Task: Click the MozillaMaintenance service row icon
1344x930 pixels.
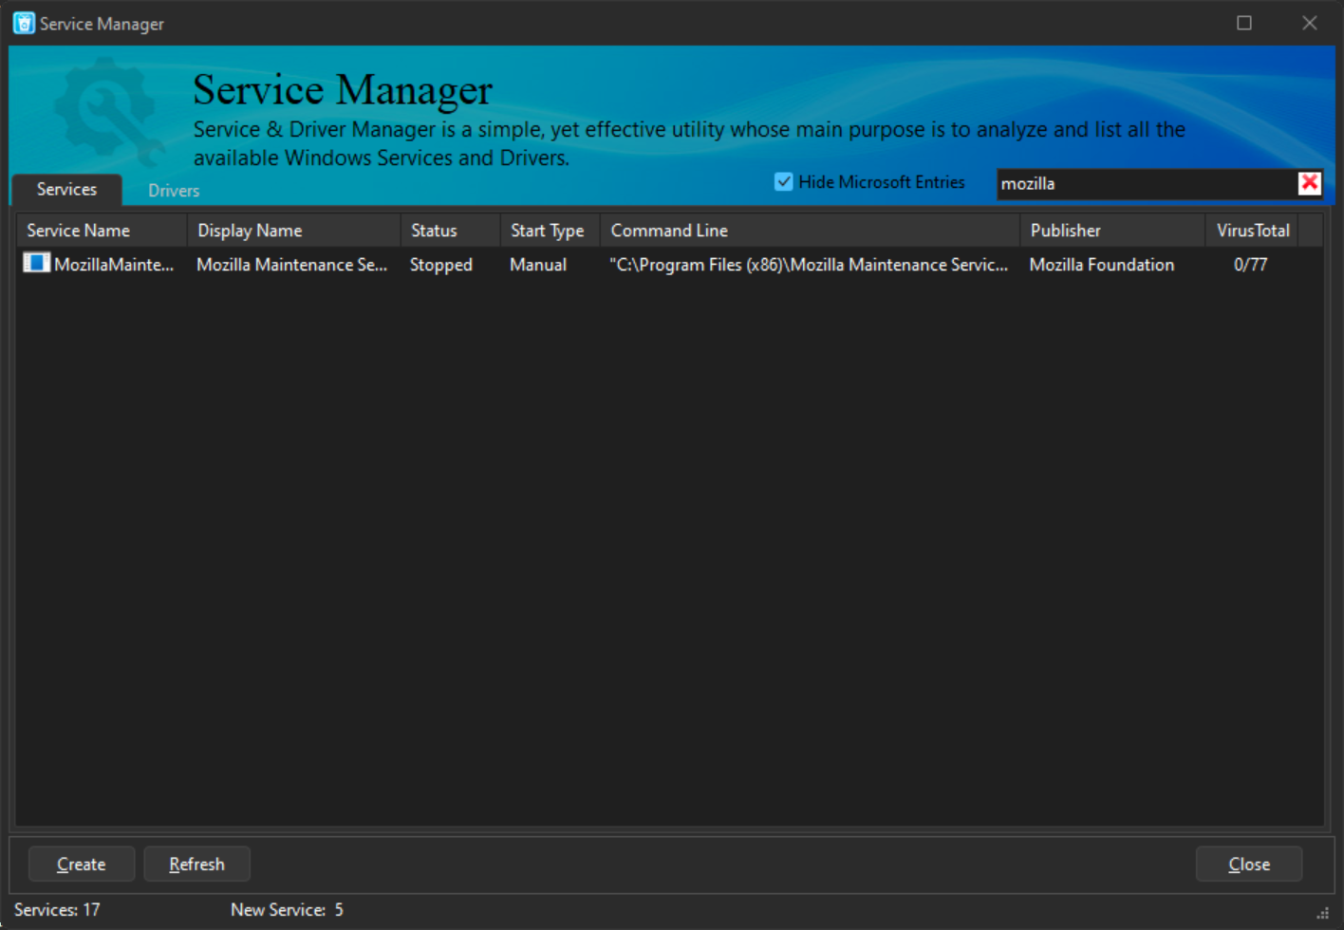Action: click(36, 263)
